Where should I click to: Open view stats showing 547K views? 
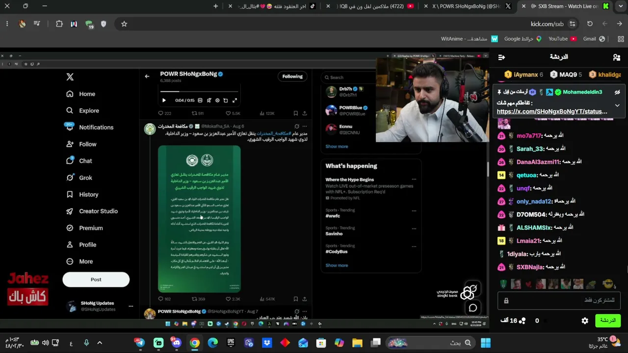click(267, 299)
